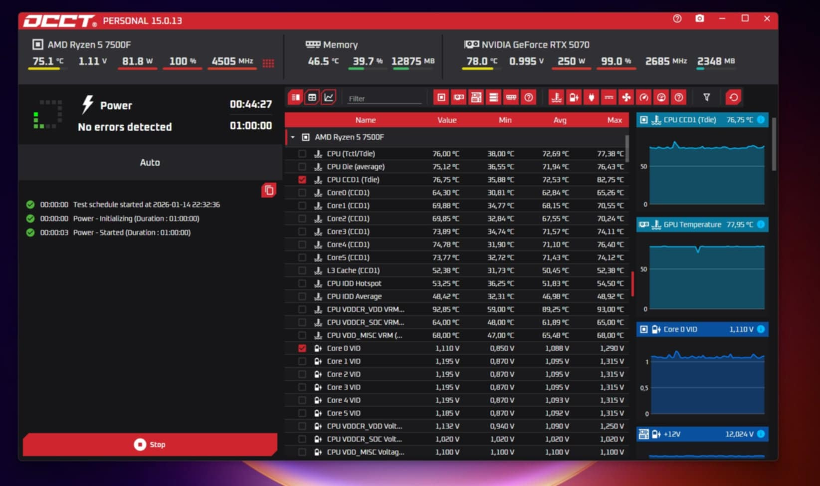Reset sensor min/max values with refresh icon

(x=733, y=97)
